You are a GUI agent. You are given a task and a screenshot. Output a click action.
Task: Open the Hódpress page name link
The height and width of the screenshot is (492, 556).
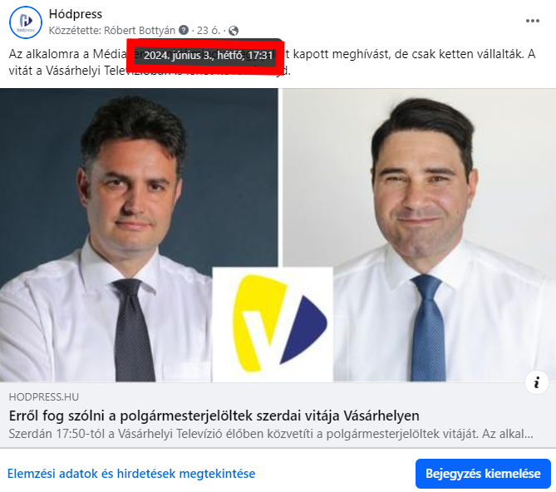[x=75, y=14]
